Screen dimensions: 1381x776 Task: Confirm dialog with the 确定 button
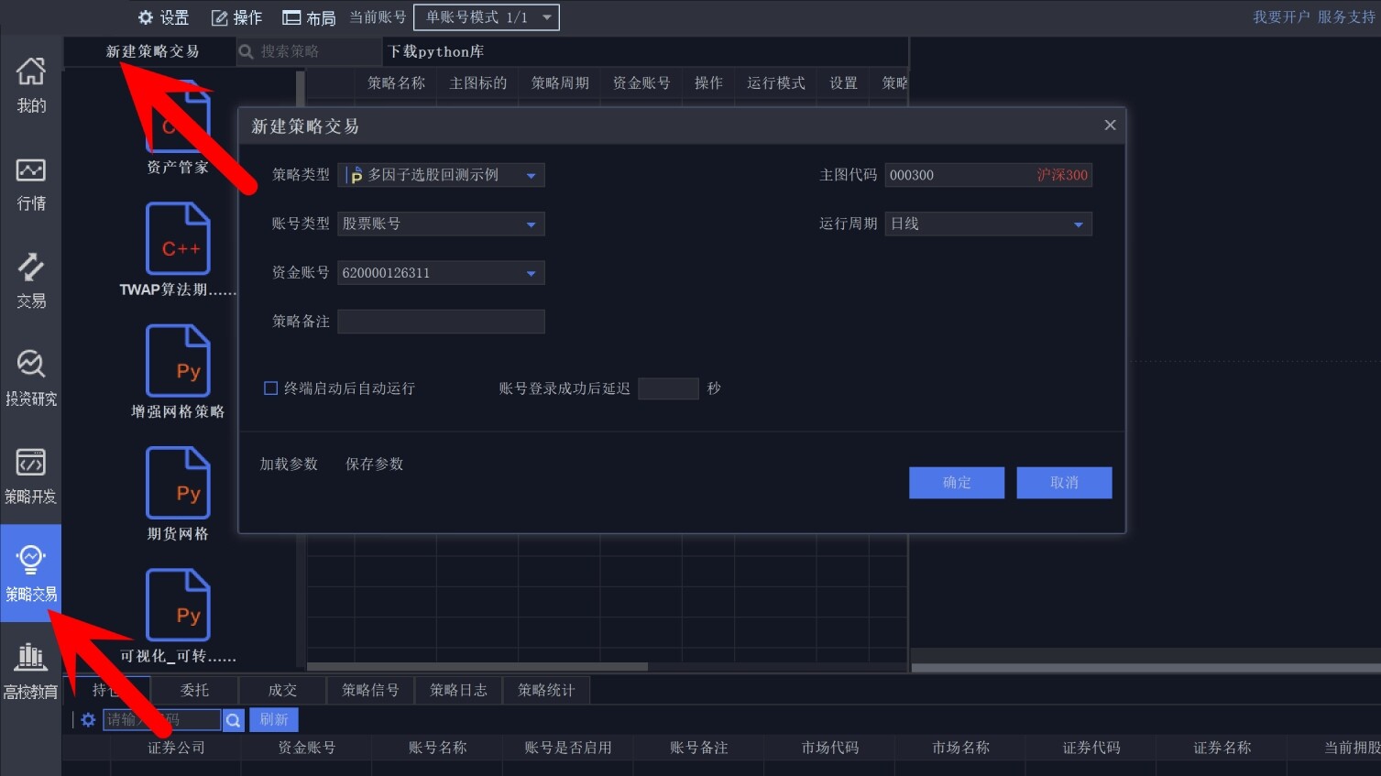[x=956, y=482]
